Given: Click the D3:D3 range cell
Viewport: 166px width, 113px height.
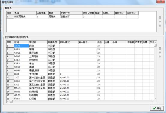Looking at the screenshot, I should (21, 56).
